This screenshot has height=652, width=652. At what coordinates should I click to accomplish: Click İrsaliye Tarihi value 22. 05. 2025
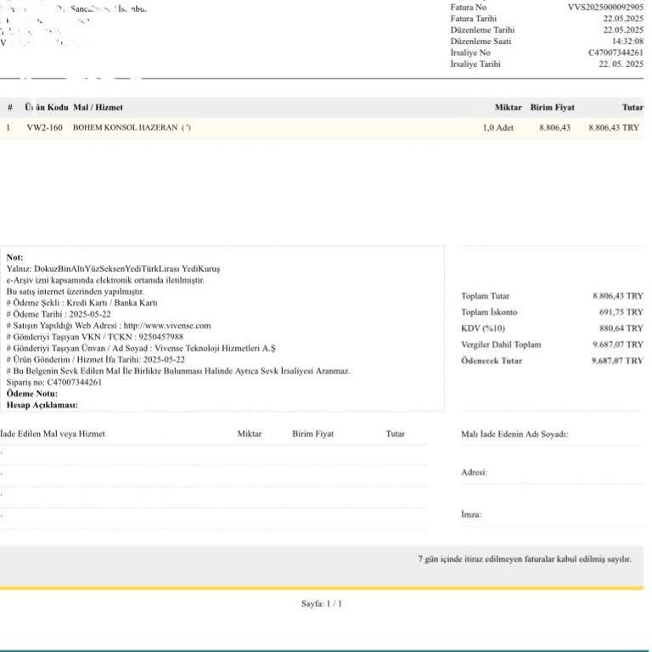click(x=621, y=64)
